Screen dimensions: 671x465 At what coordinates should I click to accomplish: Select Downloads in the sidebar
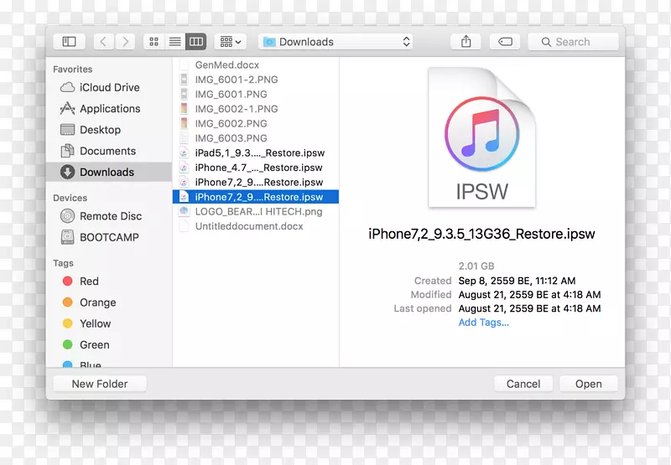[109, 172]
